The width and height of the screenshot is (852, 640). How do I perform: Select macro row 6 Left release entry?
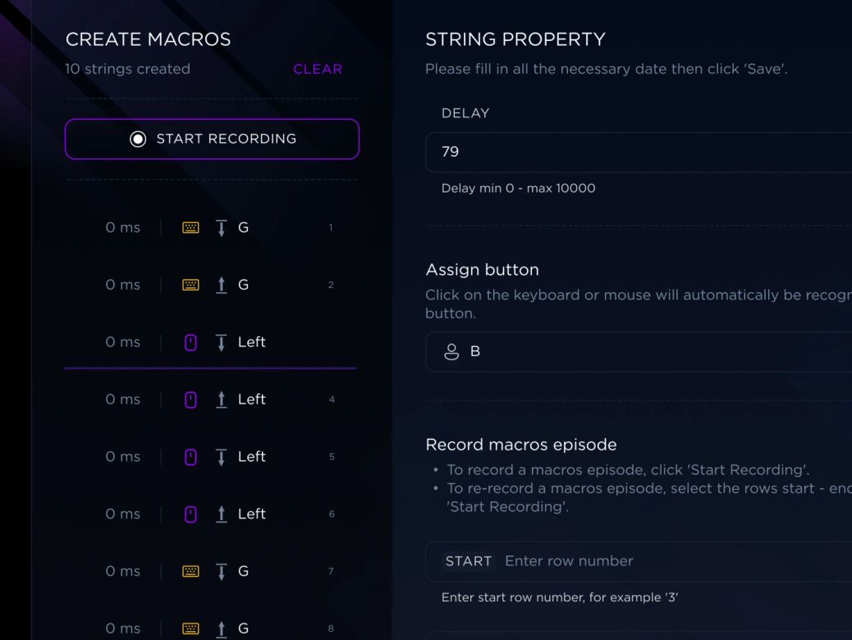pyautogui.click(x=211, y=514)
